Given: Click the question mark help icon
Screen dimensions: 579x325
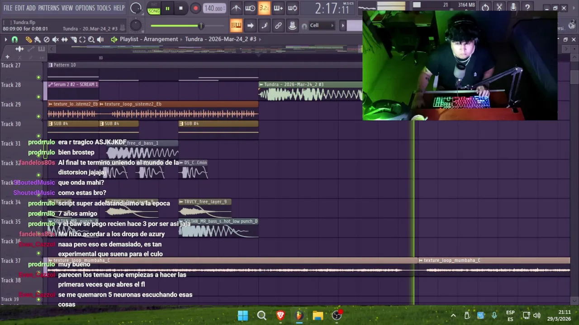Looking at the screenshot, I should coord(527,8).
